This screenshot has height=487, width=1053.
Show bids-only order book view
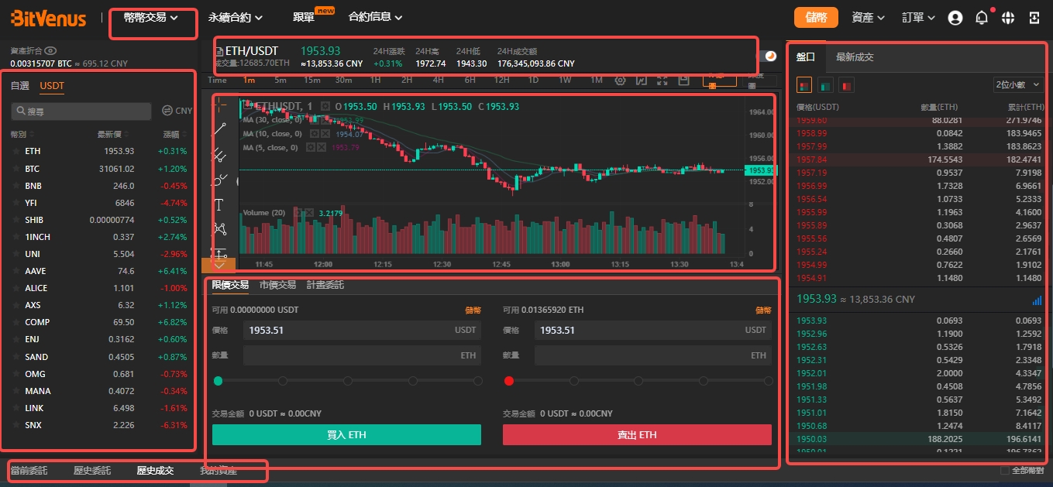tap(825, 84)
